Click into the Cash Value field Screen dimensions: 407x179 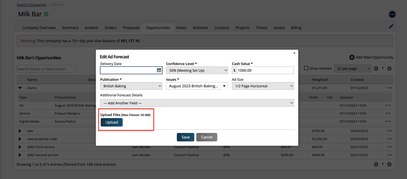pyautogui.click(x=265, y=70)
